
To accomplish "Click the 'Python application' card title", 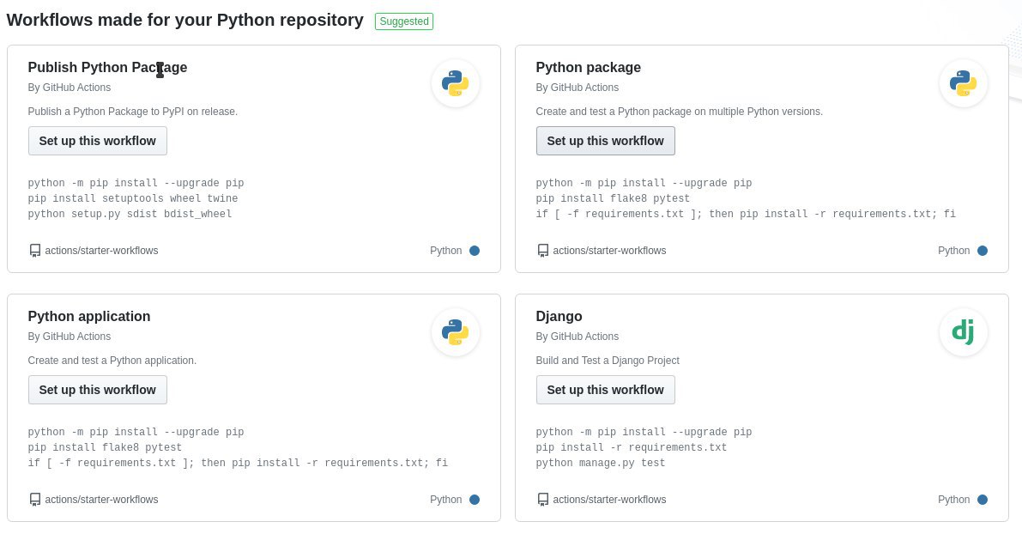I will click(x=89, y=316).
